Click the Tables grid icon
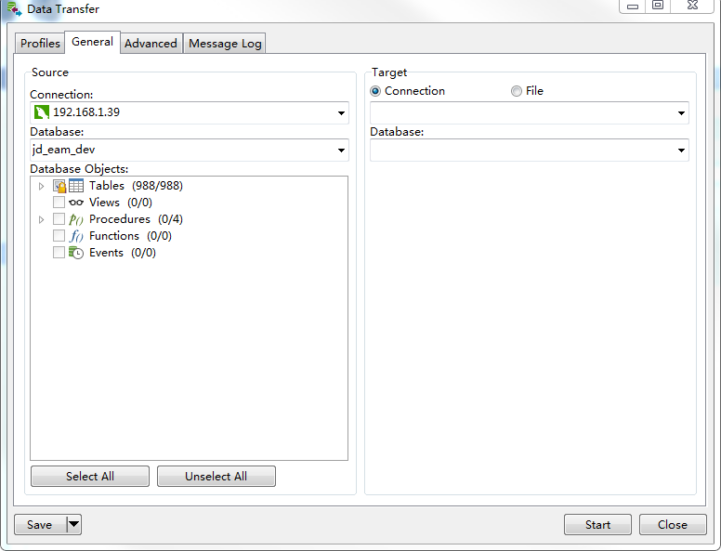Image resolution: width=721 pixels, height=551 pixels. pyautogui.click(x=76, y=186)
